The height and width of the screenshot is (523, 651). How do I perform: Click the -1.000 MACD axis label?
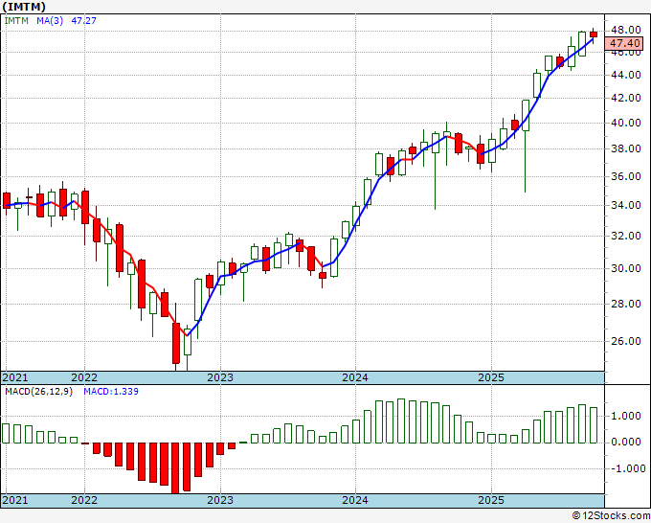[x=628, y=468]
